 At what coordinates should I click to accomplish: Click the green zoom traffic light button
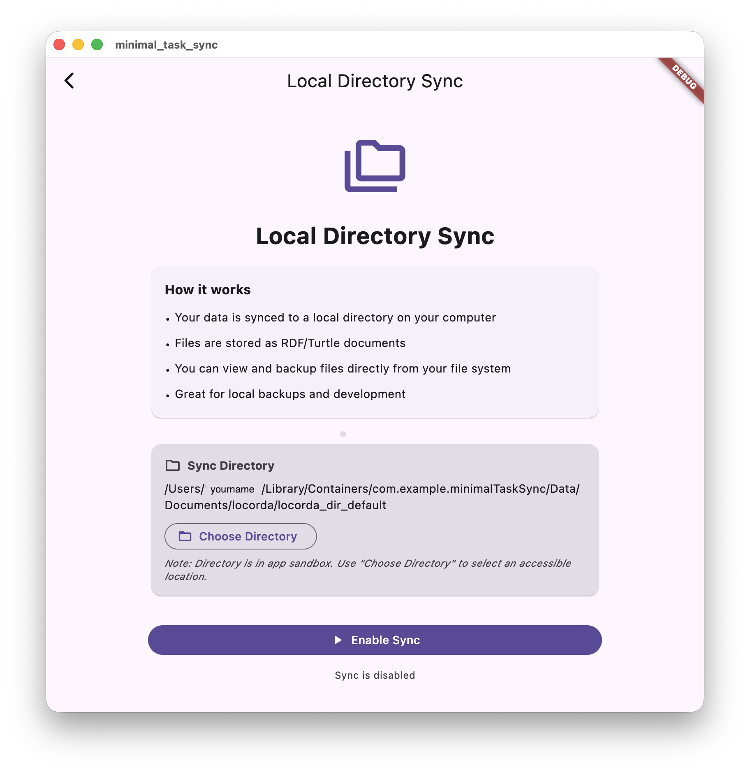97,44
